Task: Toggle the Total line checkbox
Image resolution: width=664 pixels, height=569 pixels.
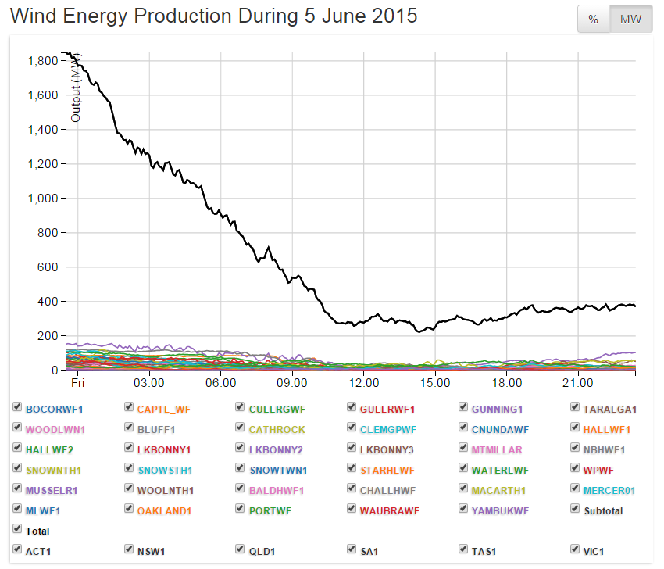Action: click(17, 531)
